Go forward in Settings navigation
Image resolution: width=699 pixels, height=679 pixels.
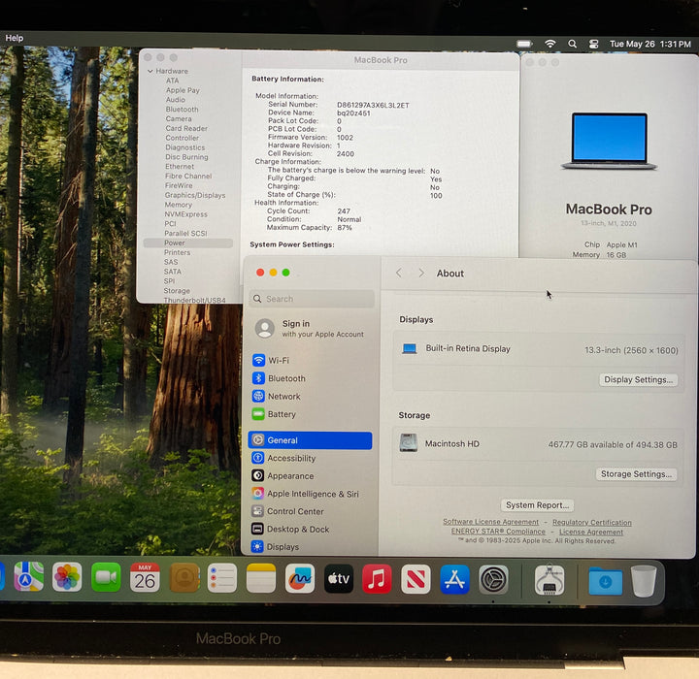pos(420,273)
